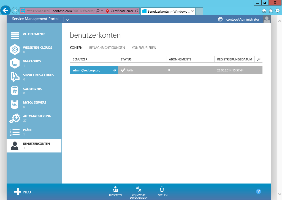
Task: Switch to the Konfigurieren tab
Action: pyautogui.click(x=144, y=48)
